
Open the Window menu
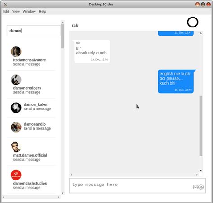pos(29,11)
